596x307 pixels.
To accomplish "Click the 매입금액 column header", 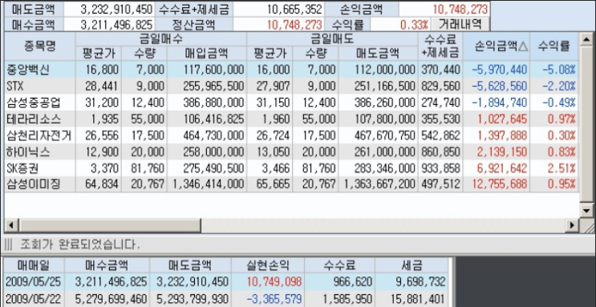I will click(207, 53).
